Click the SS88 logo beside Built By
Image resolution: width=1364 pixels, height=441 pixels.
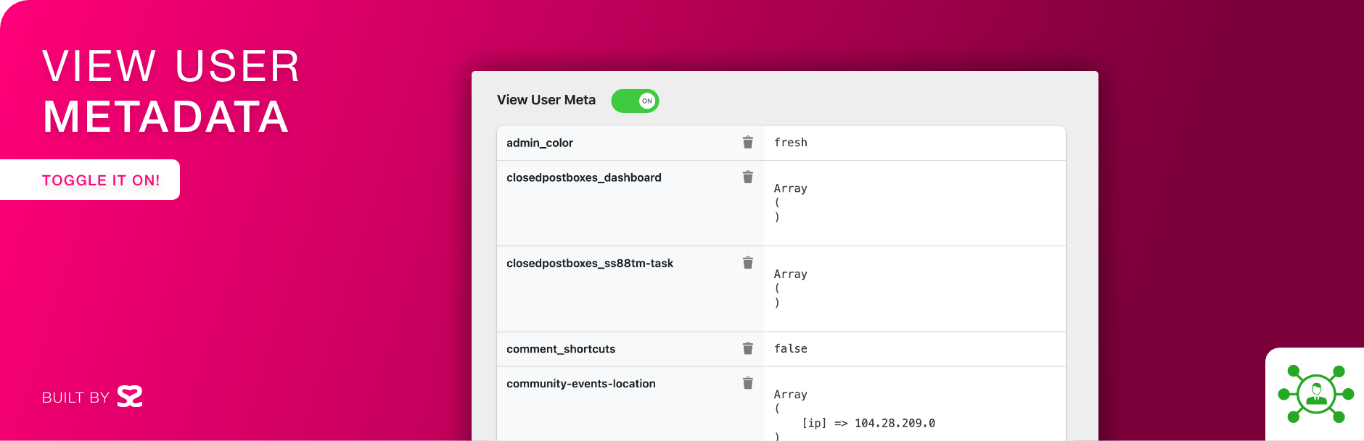pos(130,397)
